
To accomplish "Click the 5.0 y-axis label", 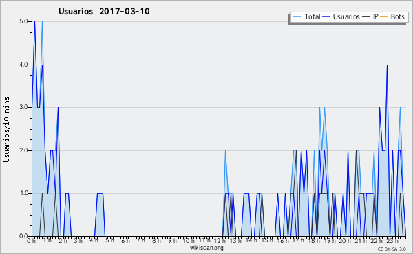I will pos(23,21).
